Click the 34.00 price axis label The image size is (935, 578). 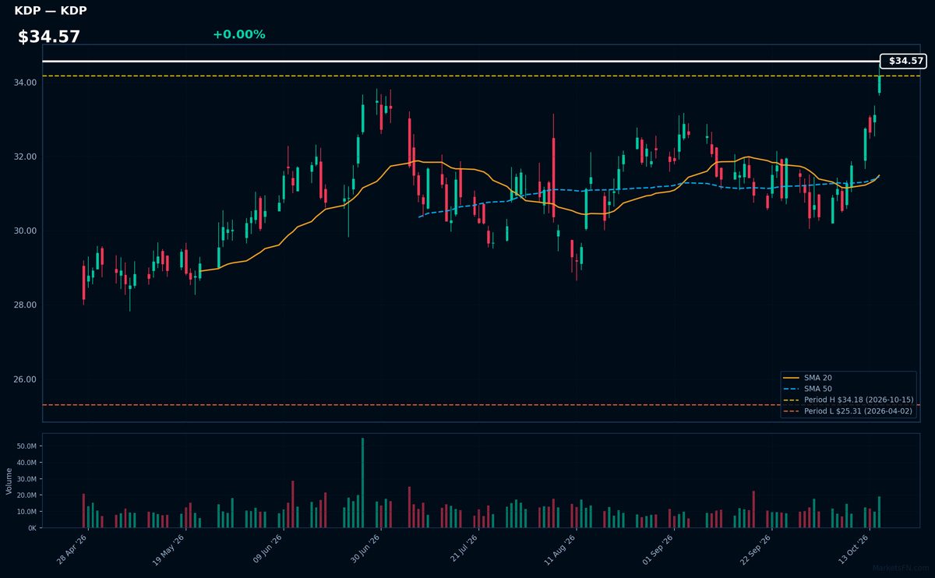25,83
